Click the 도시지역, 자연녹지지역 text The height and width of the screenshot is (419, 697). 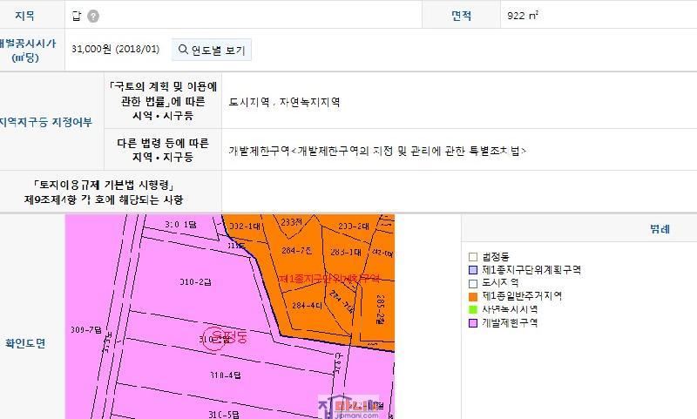pos(284,102)
